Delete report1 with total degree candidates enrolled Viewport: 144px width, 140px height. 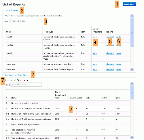click(119, 37)
